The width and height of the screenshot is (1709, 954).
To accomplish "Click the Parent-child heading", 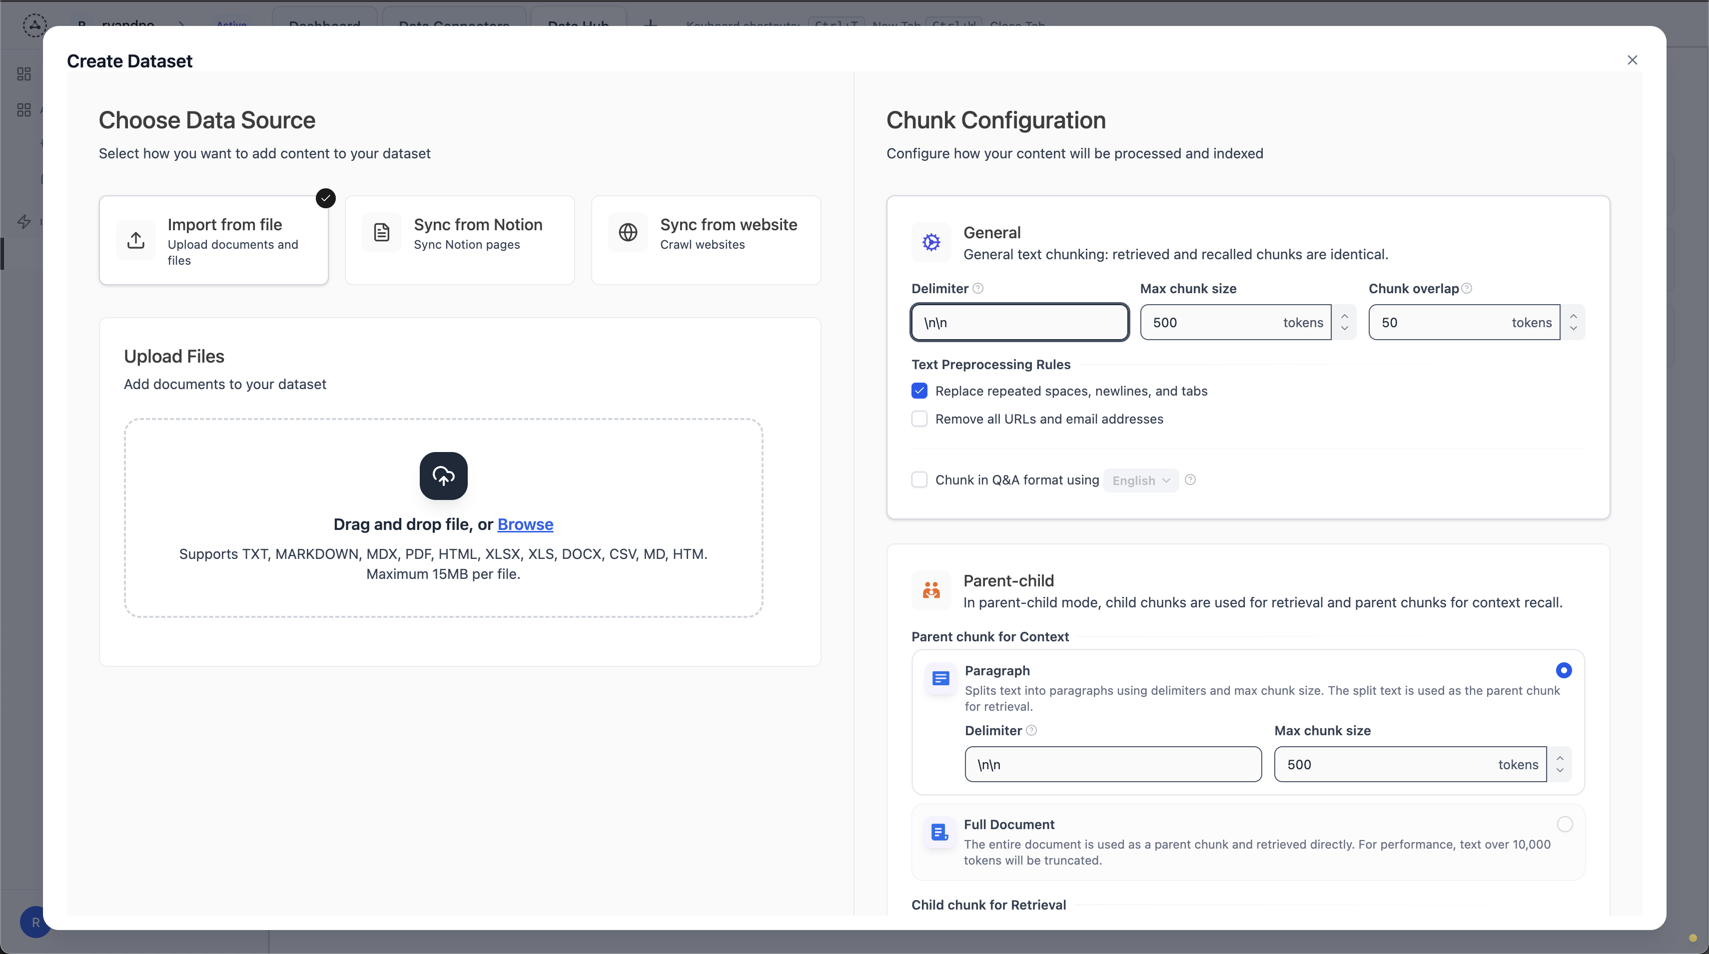I will tap(1008, 580).
